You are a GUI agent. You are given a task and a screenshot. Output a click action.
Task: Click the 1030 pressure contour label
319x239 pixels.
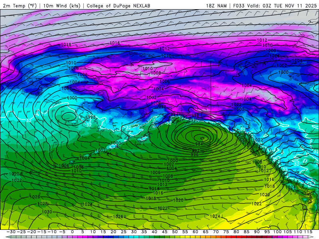tap(47, 212)
